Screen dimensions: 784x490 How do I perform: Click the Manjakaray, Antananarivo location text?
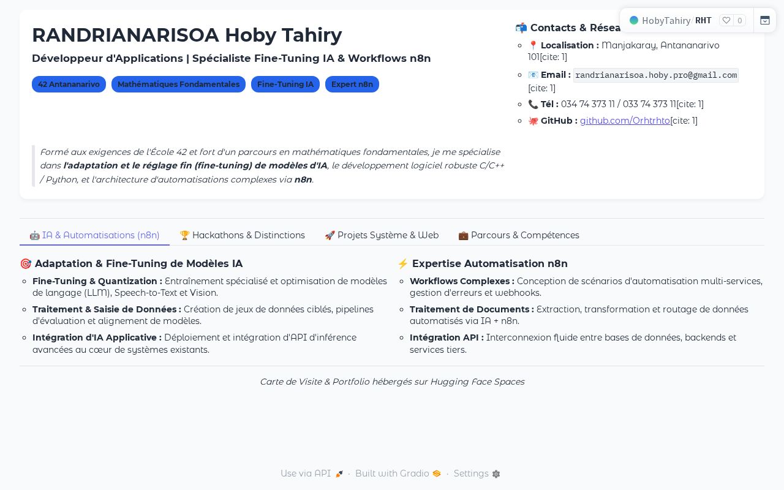(x=660, y=45)
